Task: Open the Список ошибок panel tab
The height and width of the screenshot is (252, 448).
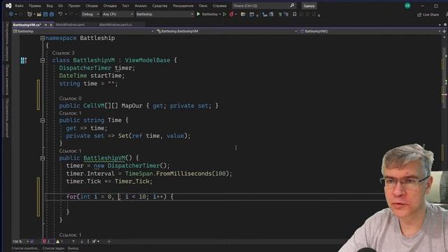Action: pos(25,248)
